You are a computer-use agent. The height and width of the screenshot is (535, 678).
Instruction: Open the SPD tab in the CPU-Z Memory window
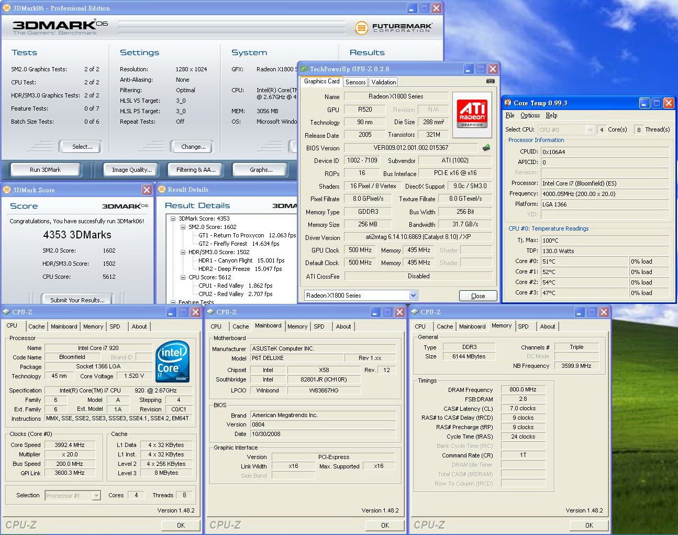(523, 326)
